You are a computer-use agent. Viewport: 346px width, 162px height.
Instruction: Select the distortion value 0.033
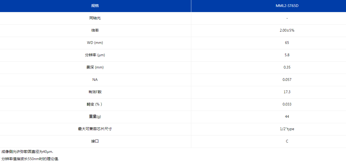coord(287,104)
